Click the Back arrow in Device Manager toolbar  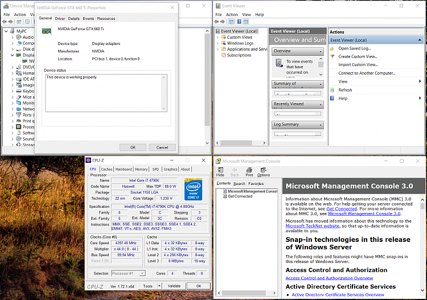click(5, 22)
